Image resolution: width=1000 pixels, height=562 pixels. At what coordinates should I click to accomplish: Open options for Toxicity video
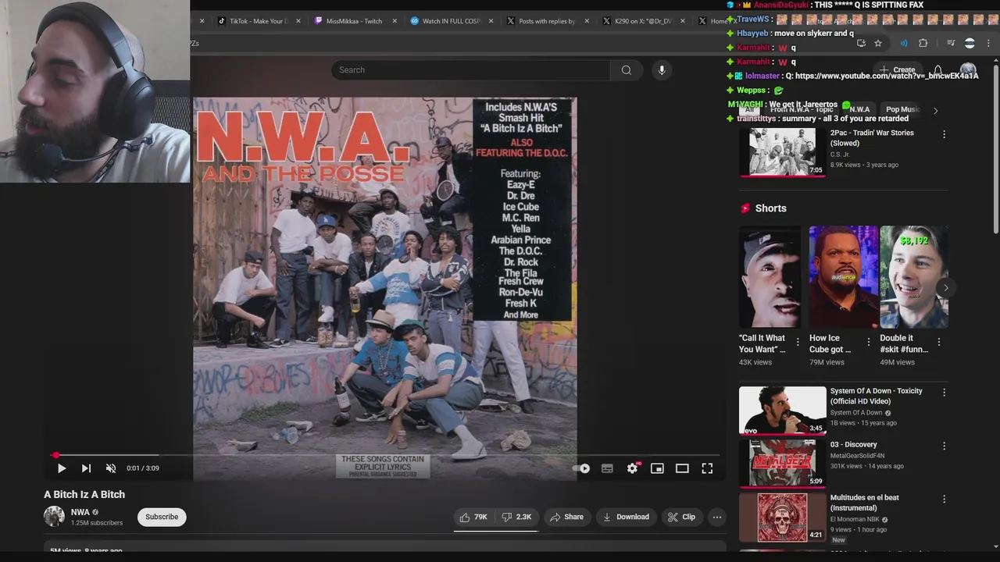tap(944, 393)
